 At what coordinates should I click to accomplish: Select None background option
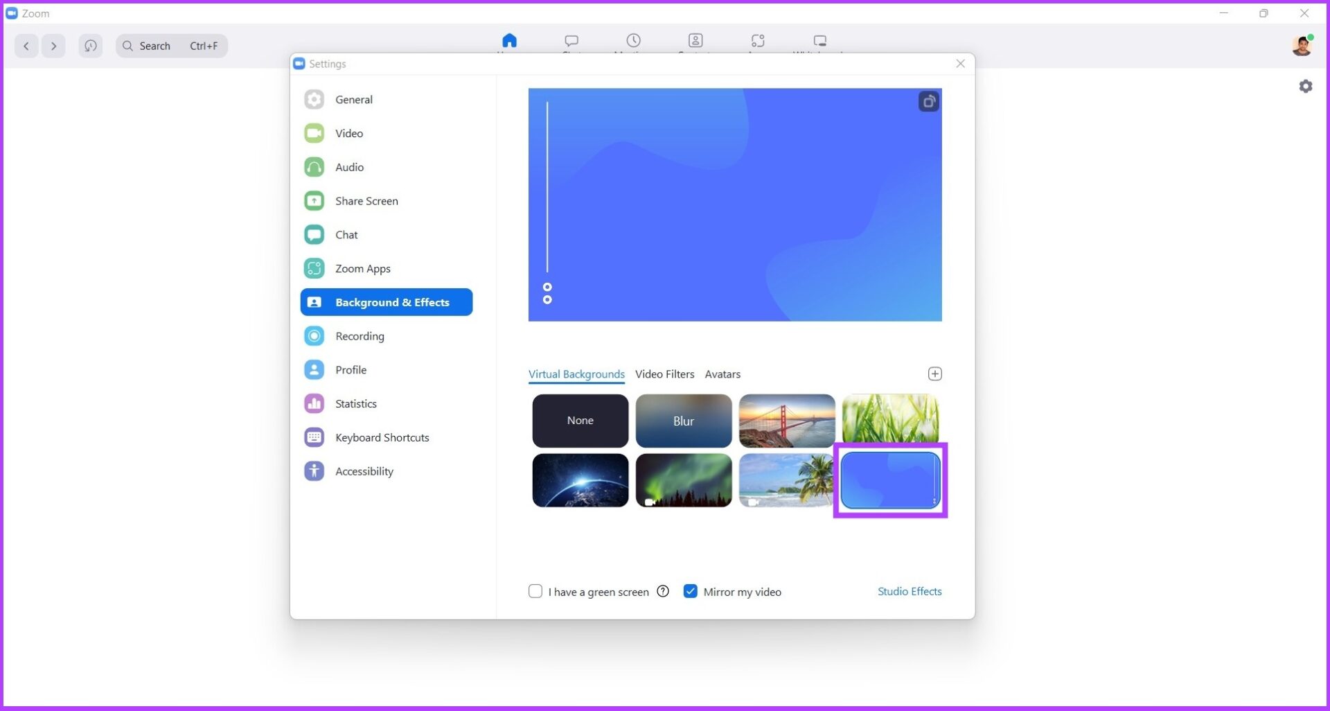click(x=580, y=421)
